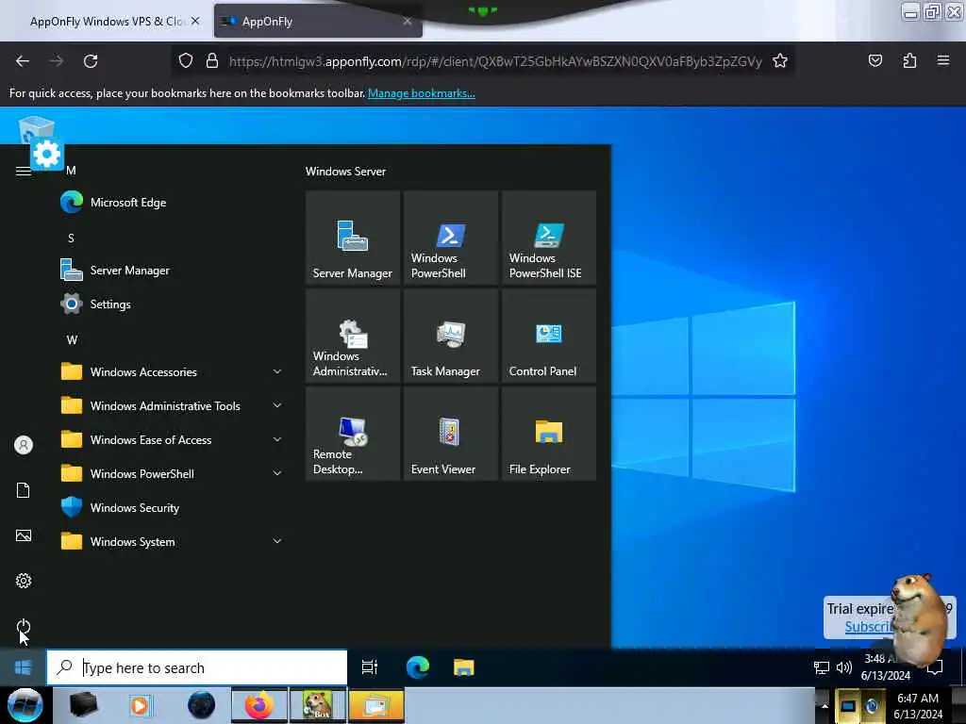Click the remote Windows Start button
The width and height of the screenshot is (966, 724).
(x=23, y=667)
